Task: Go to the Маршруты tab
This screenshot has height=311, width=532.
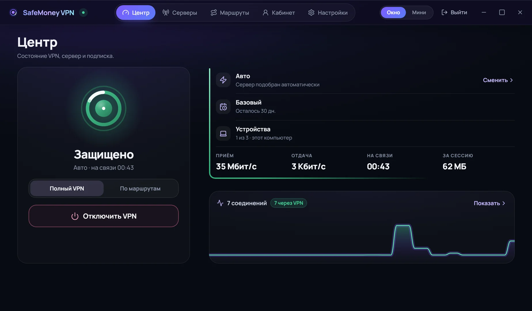Action: (x=230, y=12)
